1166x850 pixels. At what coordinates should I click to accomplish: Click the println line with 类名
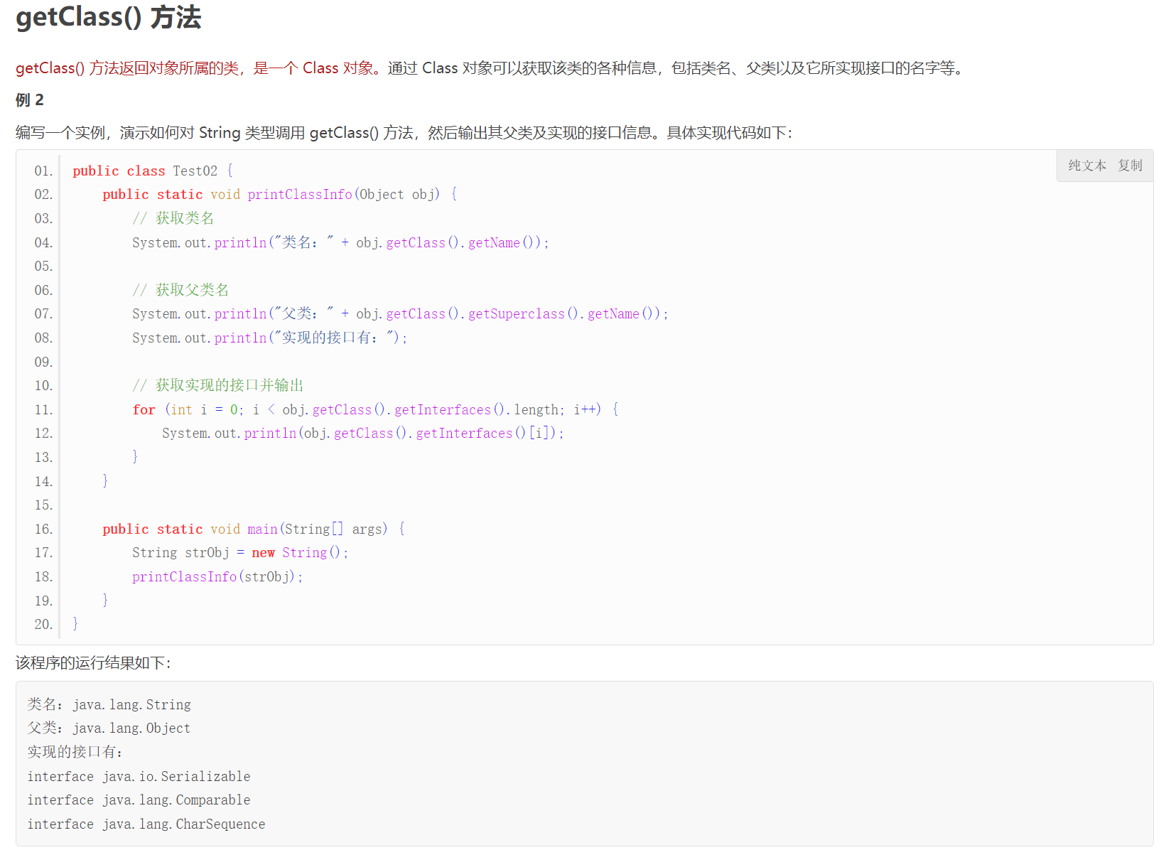click(x=341, y=243)
